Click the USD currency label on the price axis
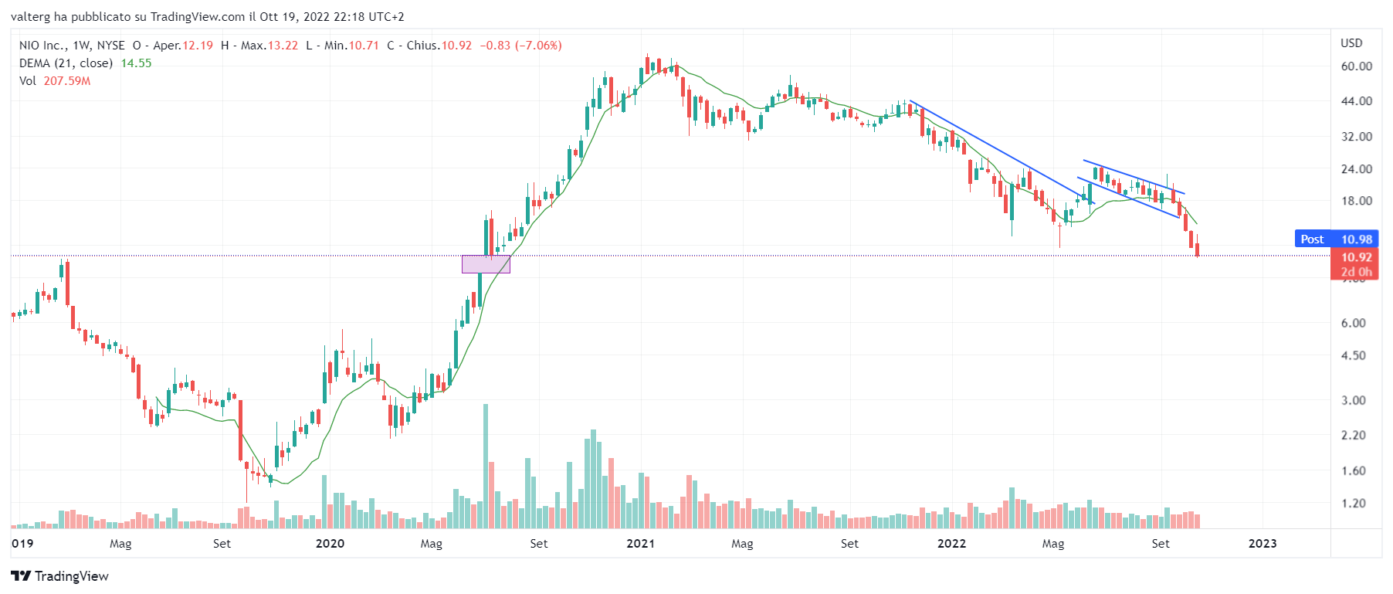This screenshot has height=594, width=1393. pyautogui.click(x=1351, y=43)
